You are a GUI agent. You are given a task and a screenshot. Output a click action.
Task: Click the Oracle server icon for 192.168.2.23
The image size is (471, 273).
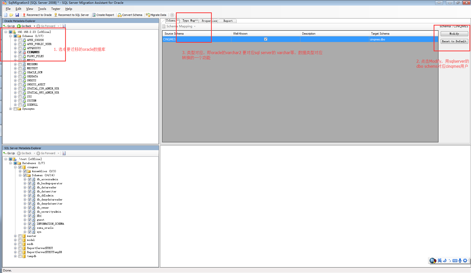[15, 32]
